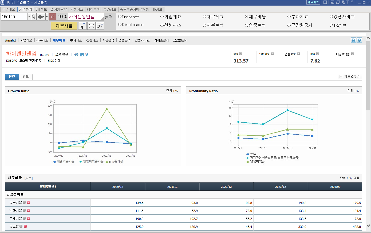Open the stock code dropdown arrow

29,17
